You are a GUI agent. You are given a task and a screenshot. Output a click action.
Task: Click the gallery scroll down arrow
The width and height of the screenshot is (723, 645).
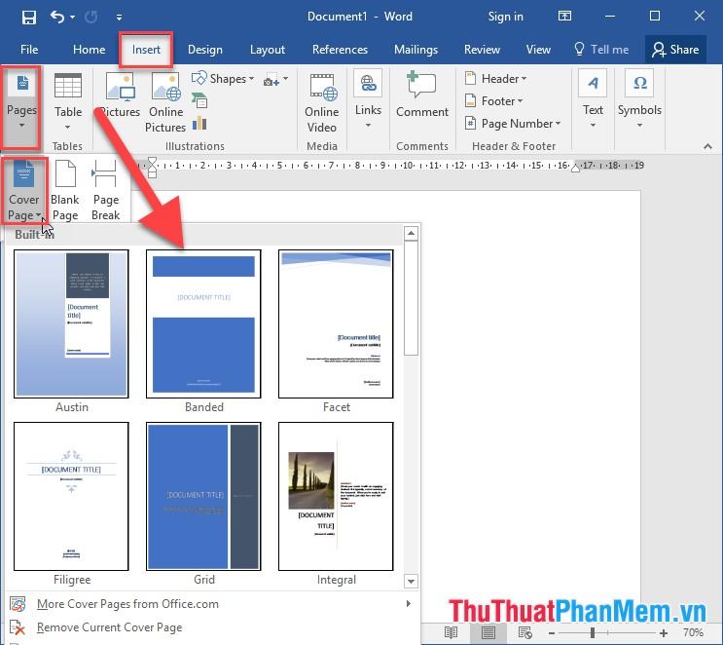[411, 582]
